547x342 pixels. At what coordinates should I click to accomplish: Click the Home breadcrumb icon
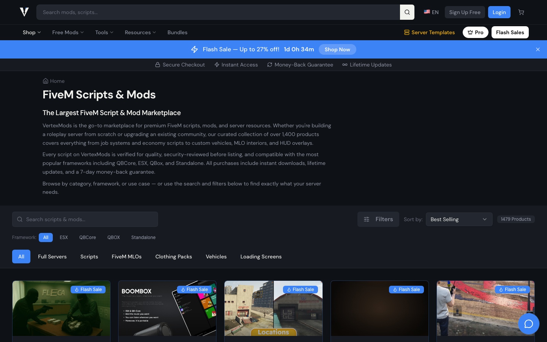coord(46,81)
